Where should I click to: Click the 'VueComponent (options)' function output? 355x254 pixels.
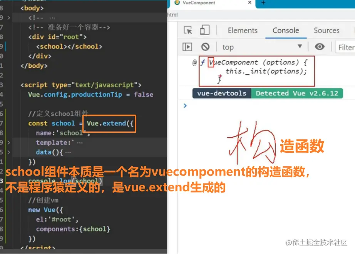click(254, 62)
